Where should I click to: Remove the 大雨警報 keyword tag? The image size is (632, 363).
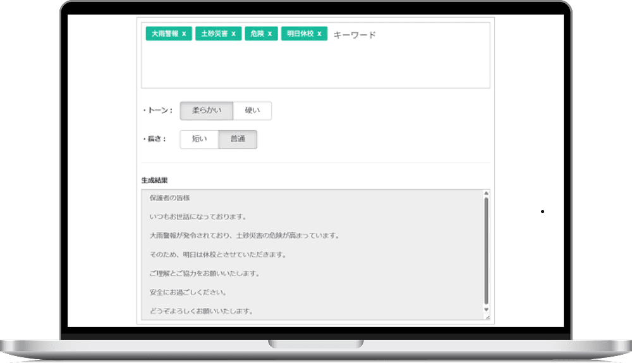[184, 34]
